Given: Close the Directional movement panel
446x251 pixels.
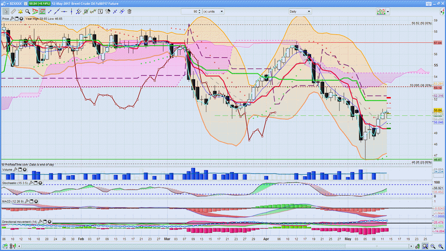Looking at the screenshot, I should click(49, 222).
